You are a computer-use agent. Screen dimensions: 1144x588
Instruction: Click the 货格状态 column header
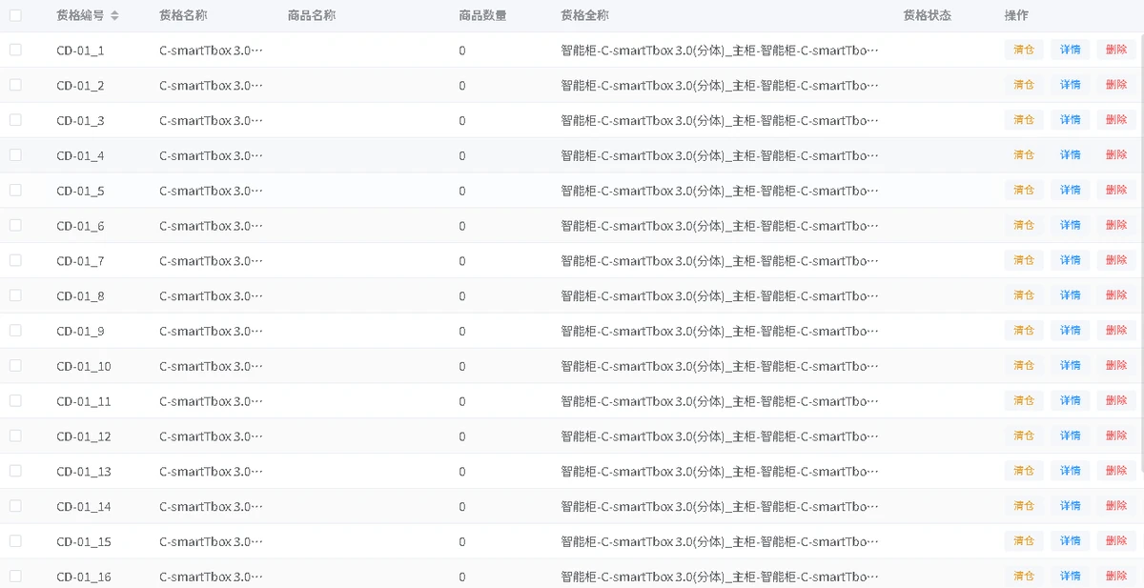click(928, 15)
